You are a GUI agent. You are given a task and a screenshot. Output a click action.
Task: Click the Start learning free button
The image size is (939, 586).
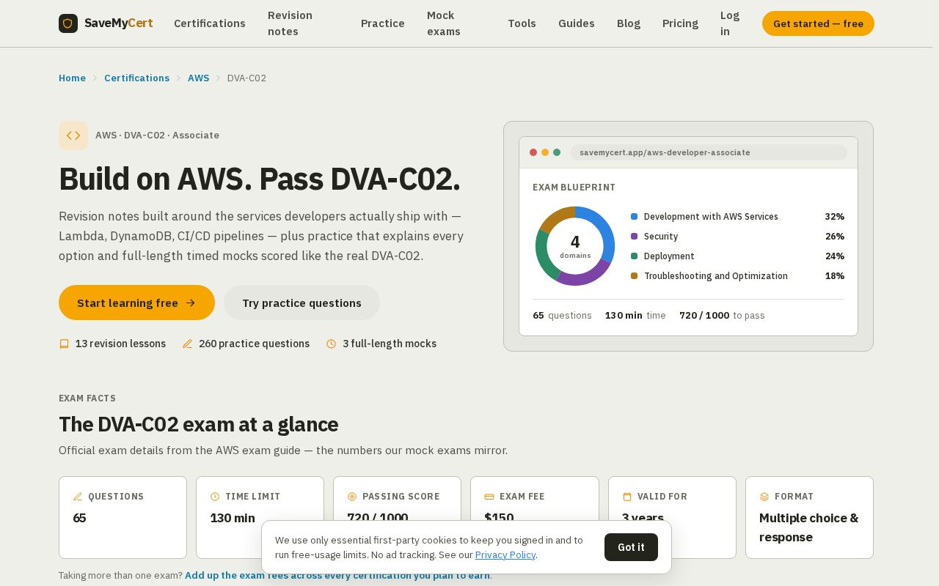click(x=136, y=303)
